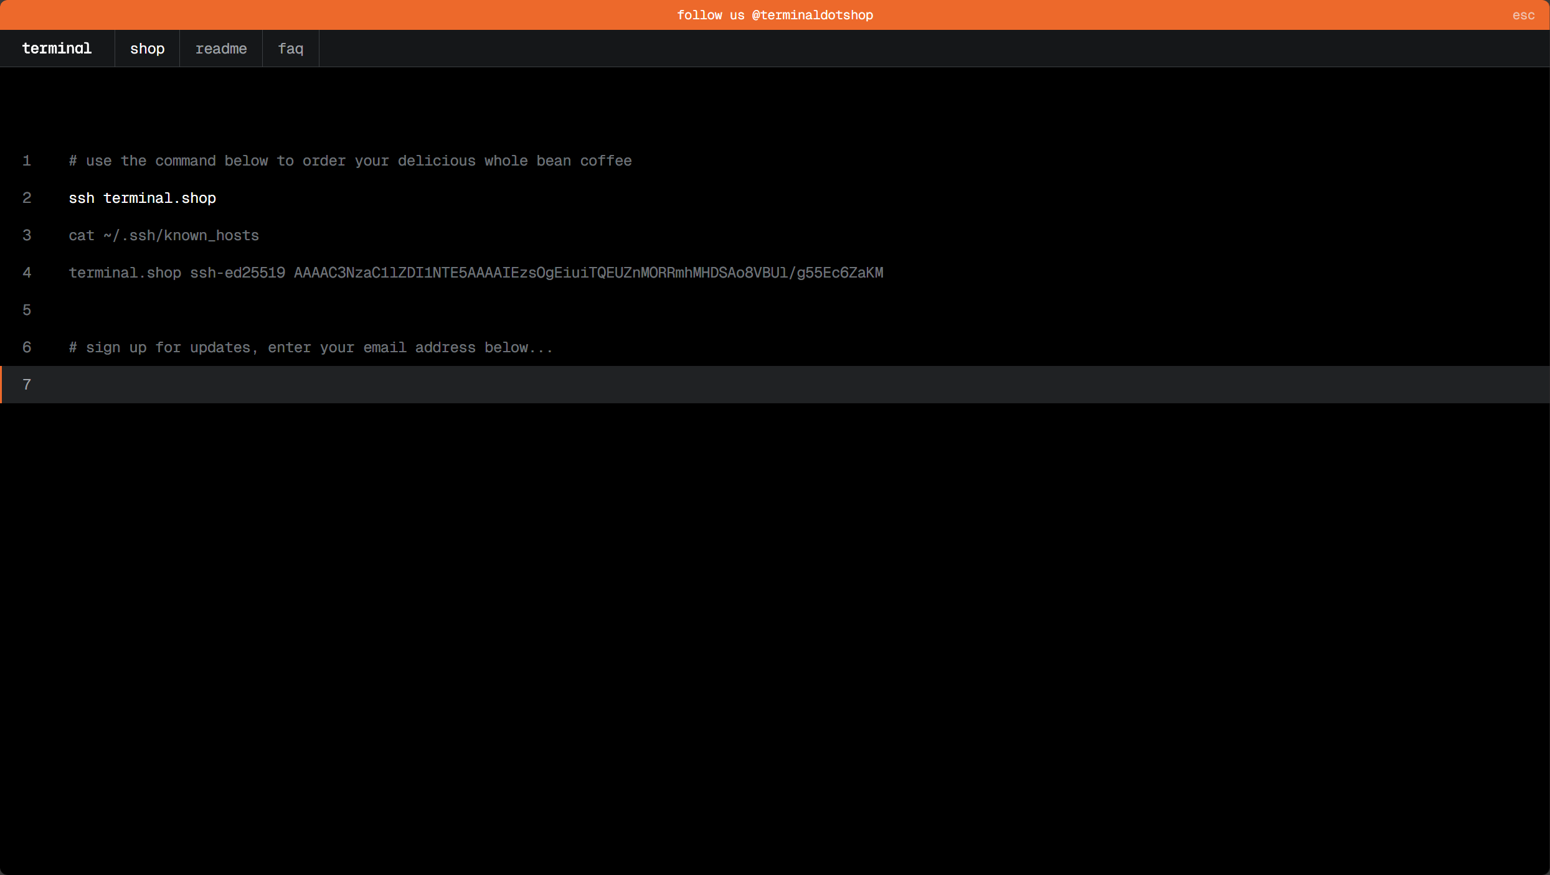
Task: Click the ssh-ed25519 host key line
Action: [x=476, y=273]
